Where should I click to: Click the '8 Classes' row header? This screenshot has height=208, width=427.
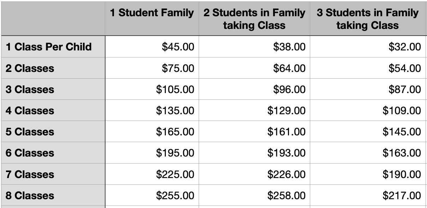coord(53,195)
